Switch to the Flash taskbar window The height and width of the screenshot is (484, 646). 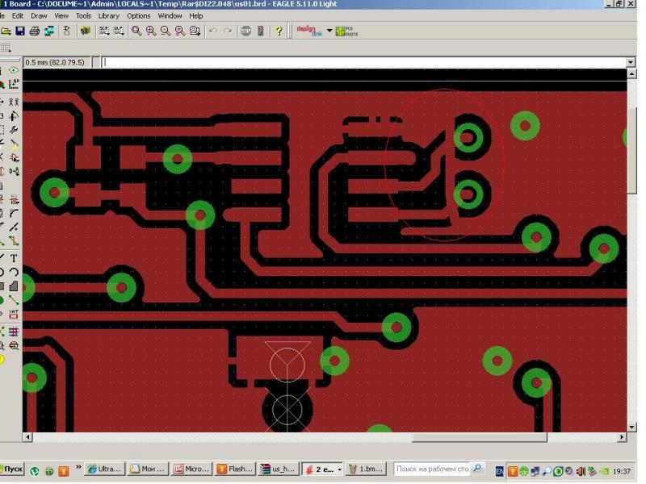234,469
